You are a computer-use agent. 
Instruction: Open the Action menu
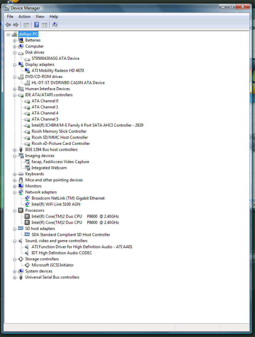click(24, 16)
